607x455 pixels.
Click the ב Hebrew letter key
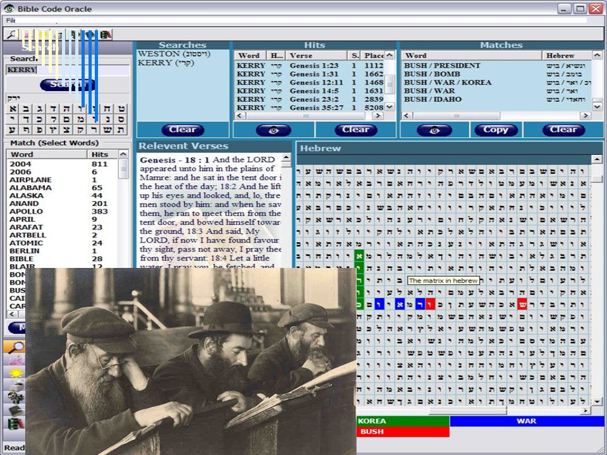[27, 109]
